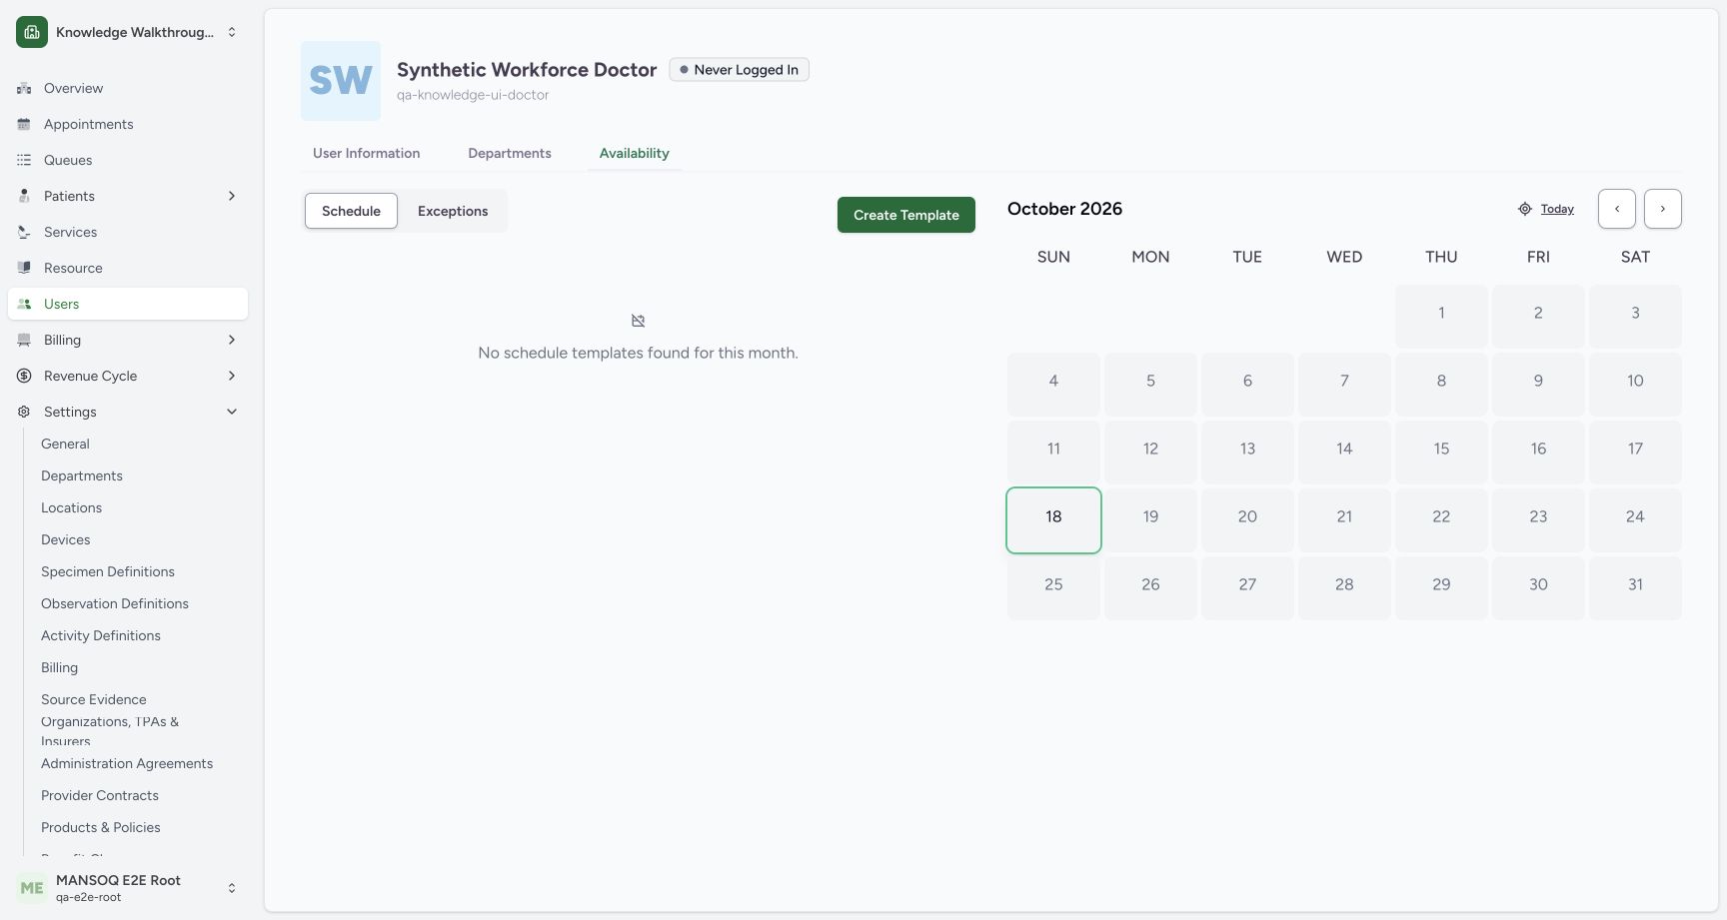1727x920 pixels.
Task: Open General settings
Action: [x=65, y=444]
